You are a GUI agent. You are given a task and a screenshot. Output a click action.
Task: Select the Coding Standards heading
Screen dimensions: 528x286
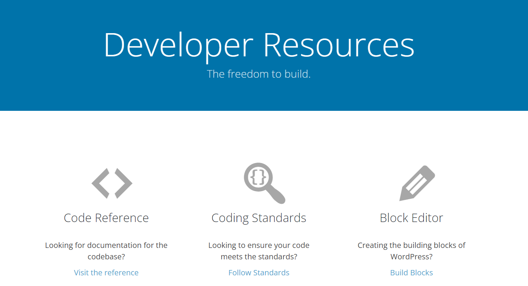point(259,218)
